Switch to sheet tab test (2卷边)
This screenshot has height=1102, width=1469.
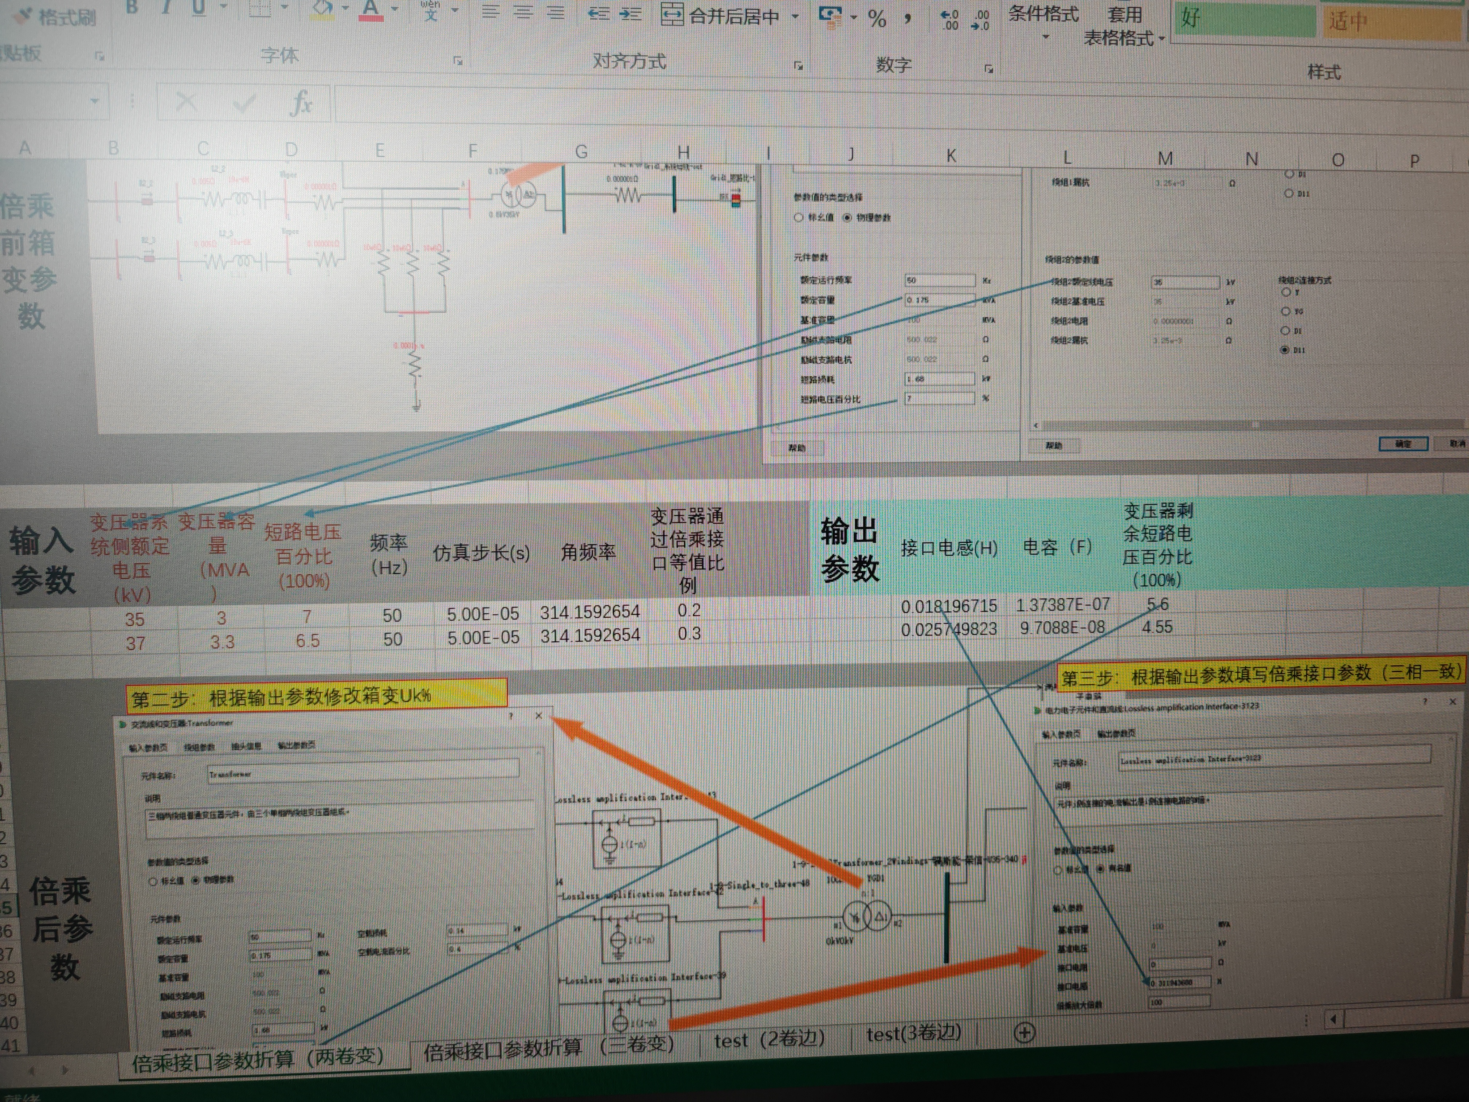click(x=769, y=1040)
